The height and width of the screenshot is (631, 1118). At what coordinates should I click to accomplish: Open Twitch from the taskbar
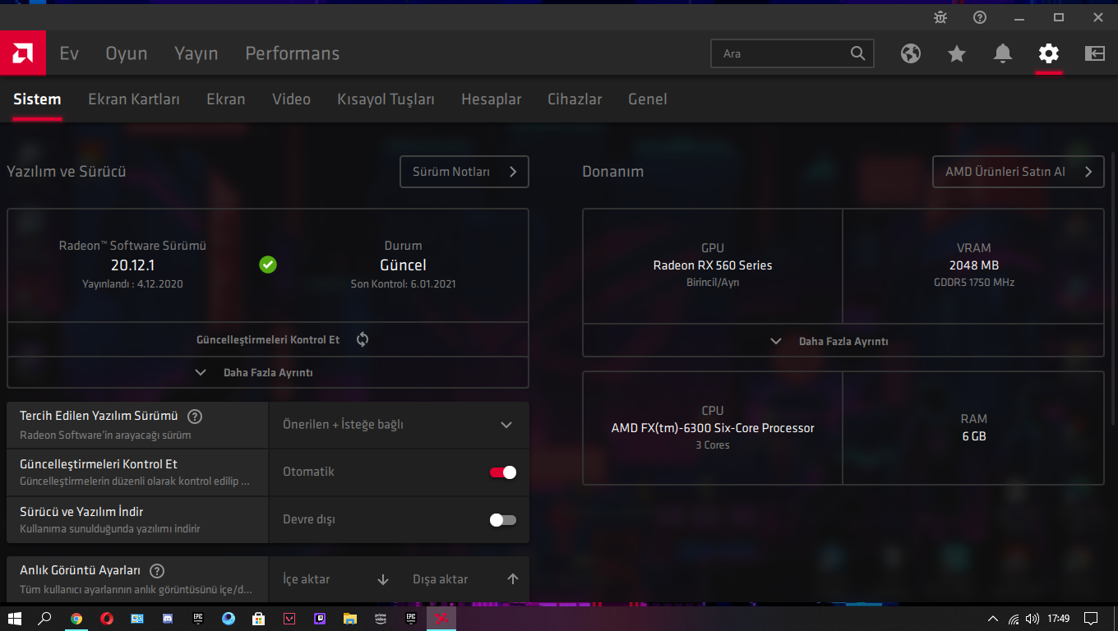[x=320, y=619]
